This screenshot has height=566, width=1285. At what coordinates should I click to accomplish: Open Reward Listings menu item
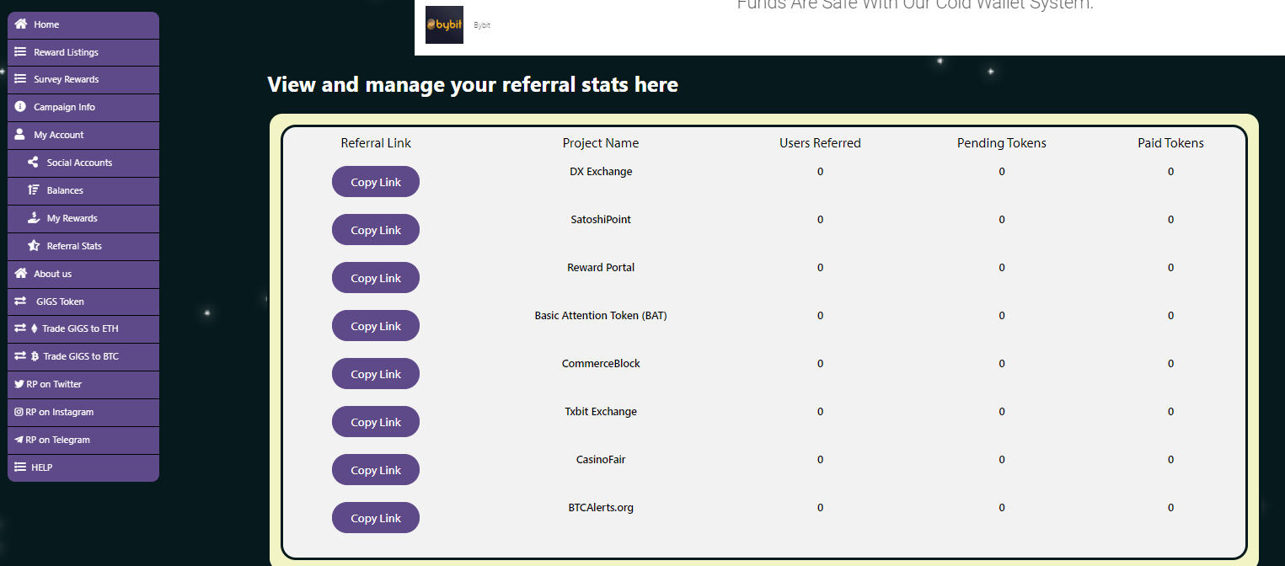[83, 52]
